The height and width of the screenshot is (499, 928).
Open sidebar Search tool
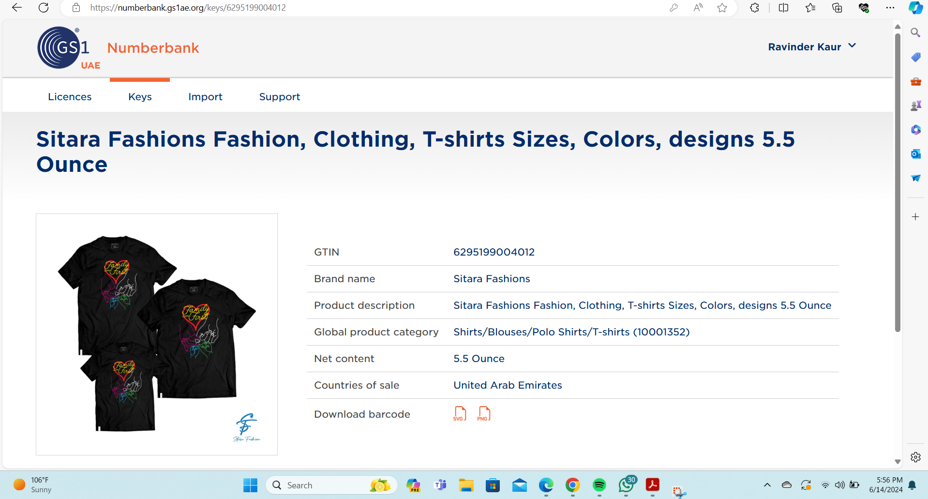pos(915,32)
